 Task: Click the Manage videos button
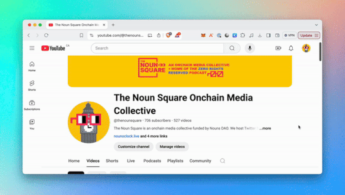[172, 147]
